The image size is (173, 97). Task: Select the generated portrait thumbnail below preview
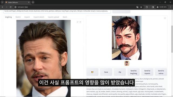click(x=127, y=63)
